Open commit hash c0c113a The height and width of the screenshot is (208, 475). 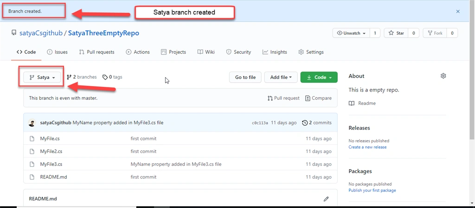pos(260,123)
